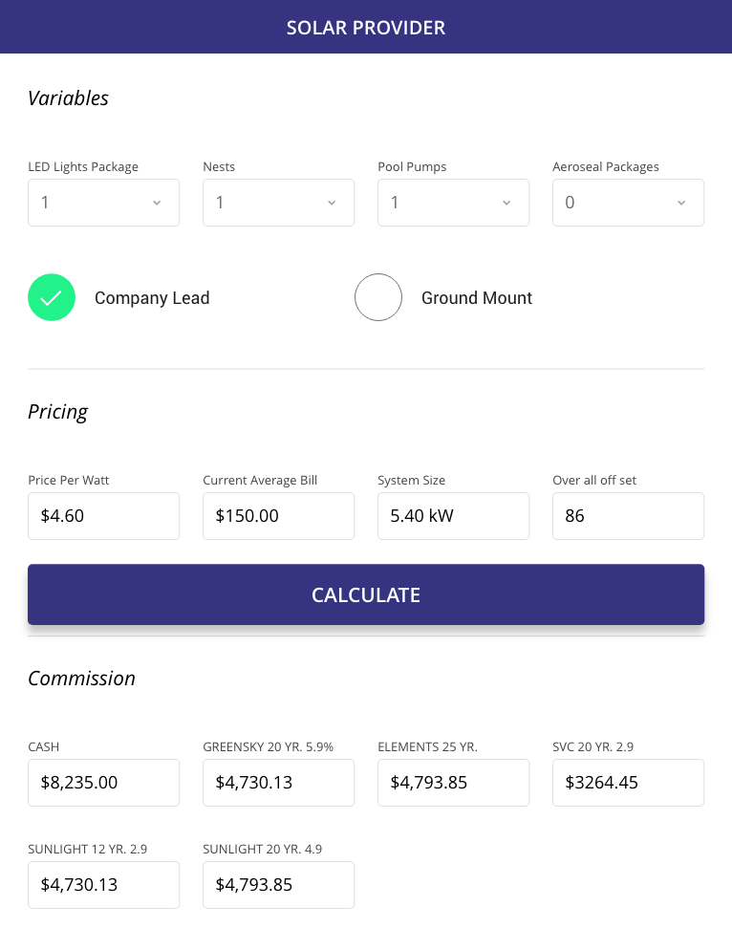Open the LED Lights Package dropdown

103,203
